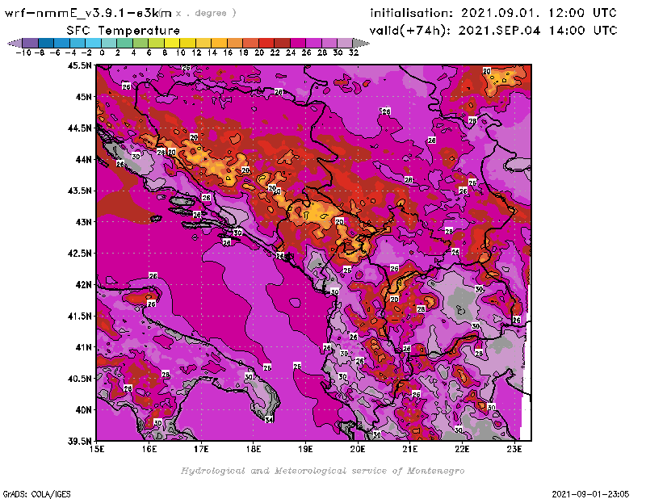Click the 22E longitude label

click(462, 449)
